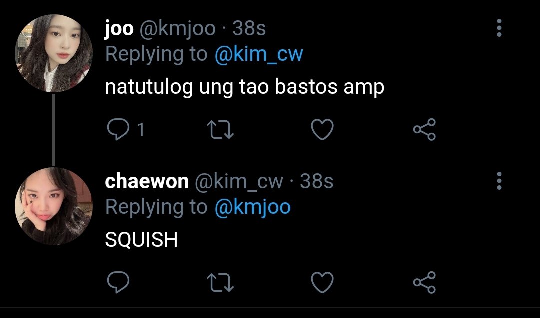Retweet joo's tweet
The image size is (540, 318).
click(220, 130)
